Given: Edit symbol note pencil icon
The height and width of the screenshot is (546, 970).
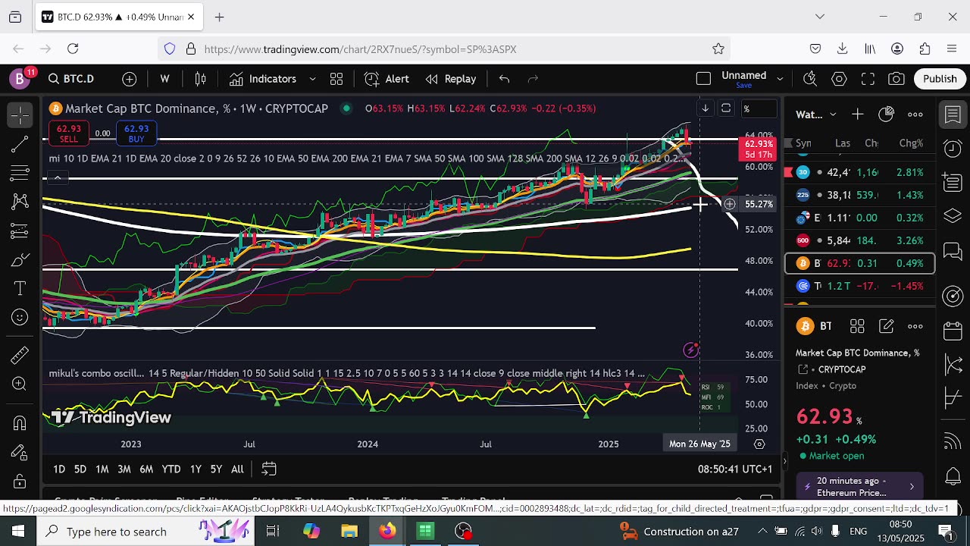Looking at the screenshot, I should pyautogui.click(x=886, y=326).
